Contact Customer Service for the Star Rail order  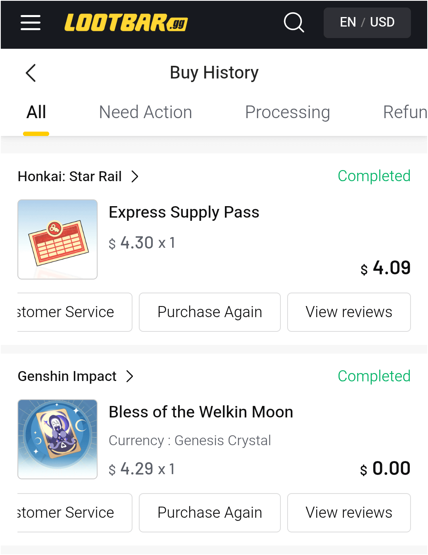pyautogui.click(x=75, y=312)
